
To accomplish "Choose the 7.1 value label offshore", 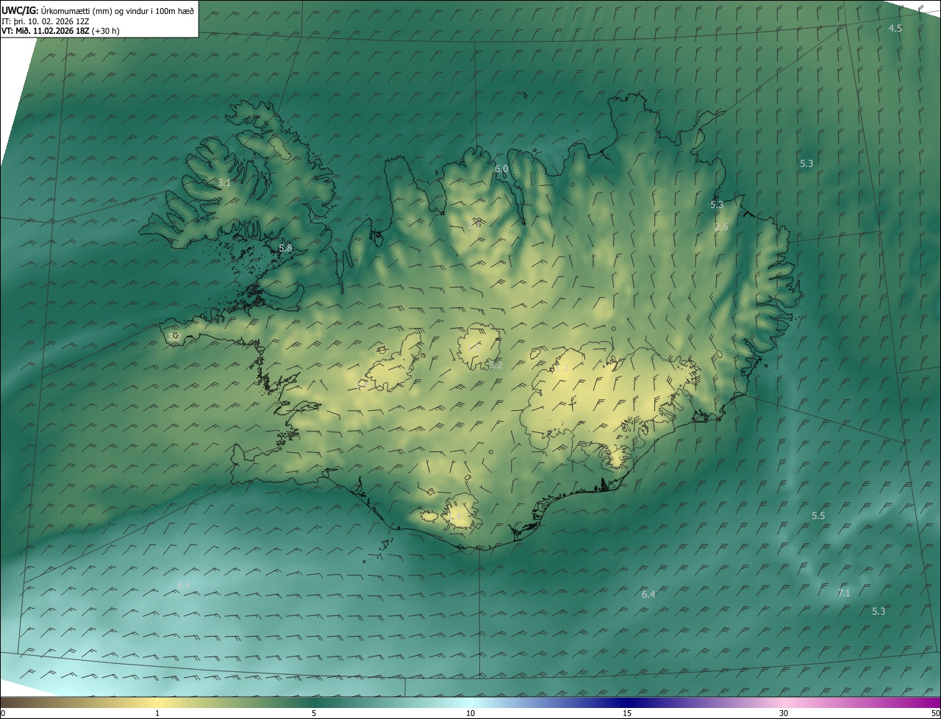I will pos(844,593).
